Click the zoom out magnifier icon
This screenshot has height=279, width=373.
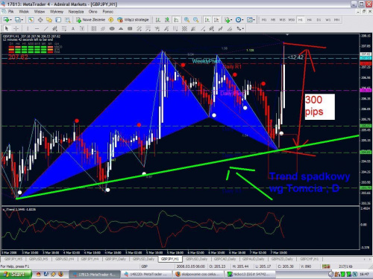pos(196,19)
